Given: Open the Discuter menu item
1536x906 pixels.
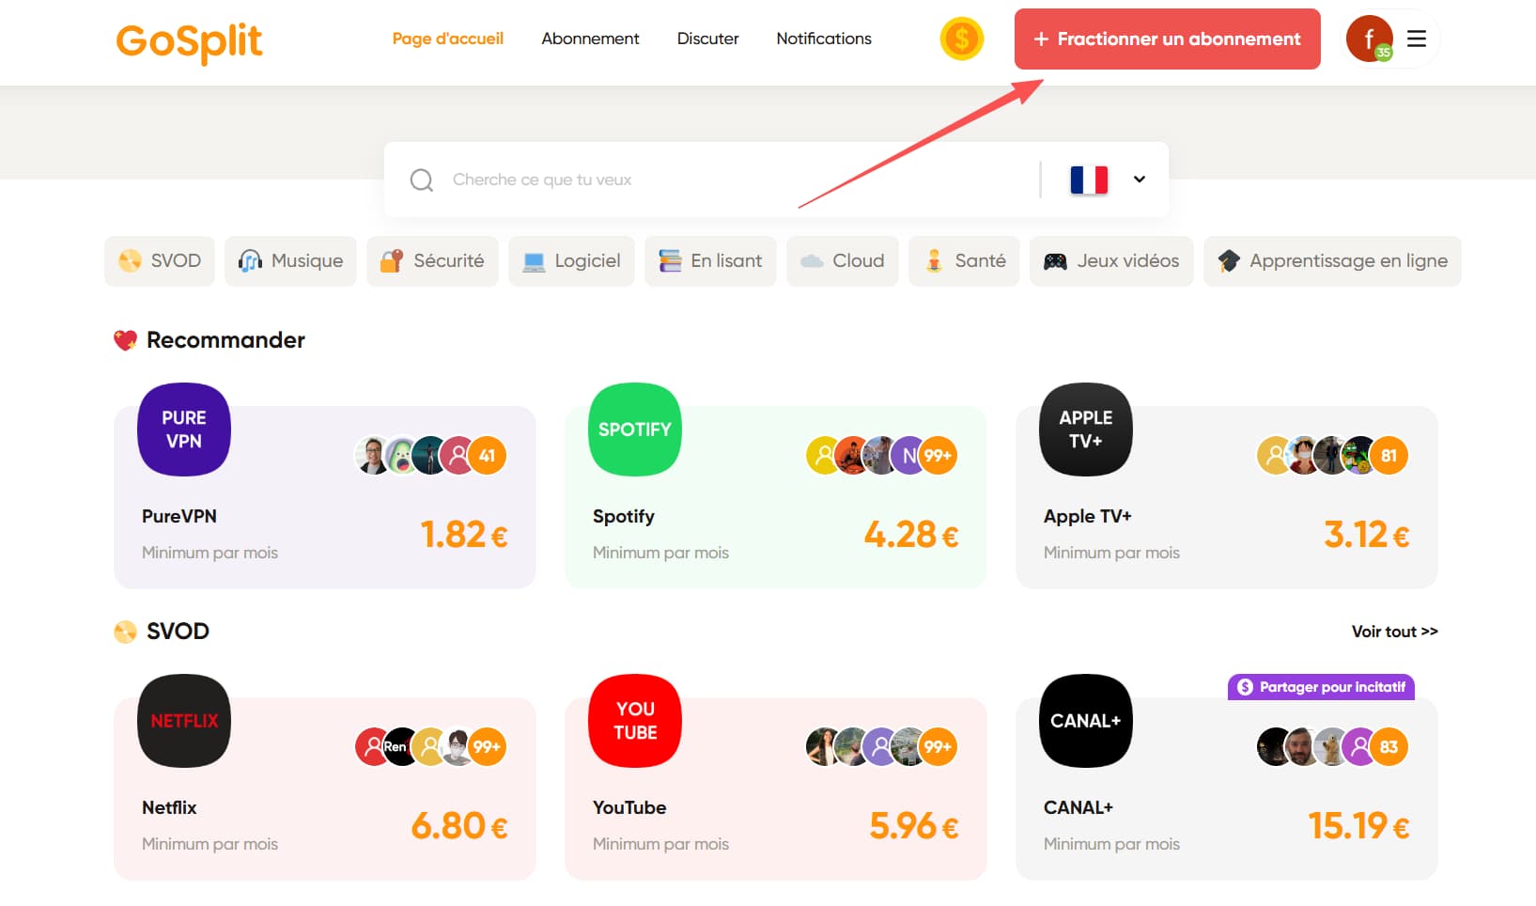Looking at the screenshot, I should [x=707, y=39].
